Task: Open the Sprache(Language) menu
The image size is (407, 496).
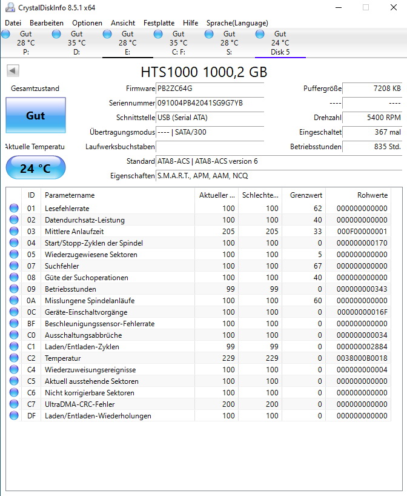Action: coord(237,23)
